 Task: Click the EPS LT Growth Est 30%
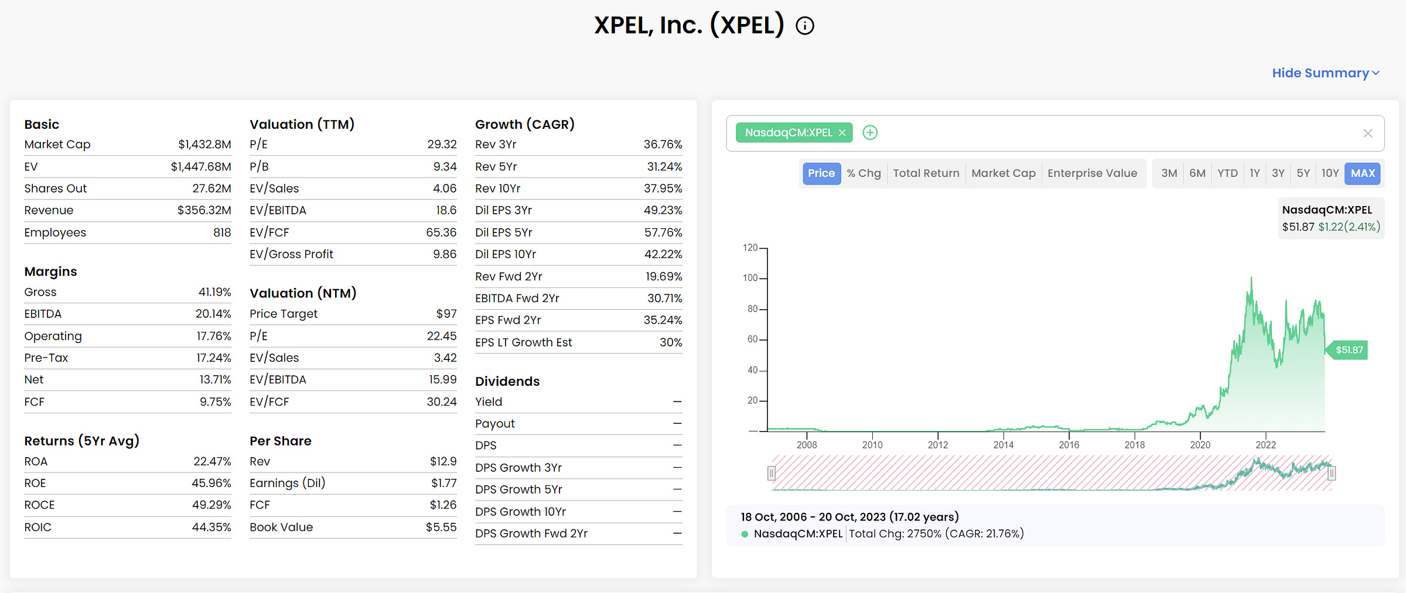[671, 342]
